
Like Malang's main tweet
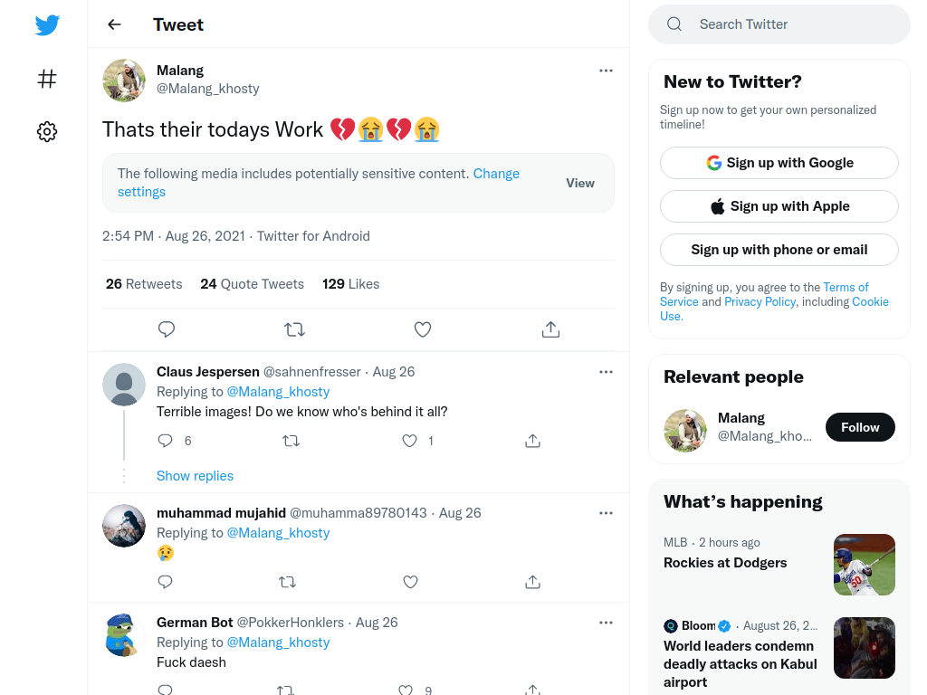pyautogui.click(x=423, y=329)
